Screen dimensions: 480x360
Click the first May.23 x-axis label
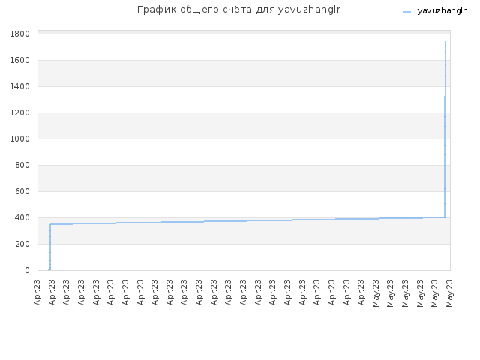click(376, 293)
